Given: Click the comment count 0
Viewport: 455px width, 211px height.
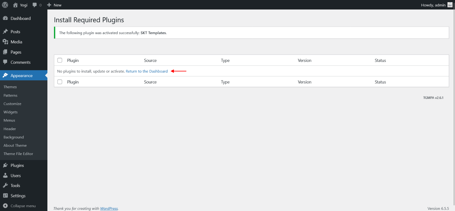Looking at the screenshot, I should coord(40,5).
